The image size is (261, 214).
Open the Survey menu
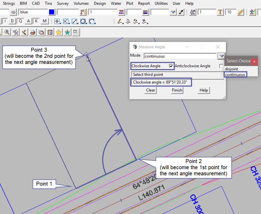point(63,3)
